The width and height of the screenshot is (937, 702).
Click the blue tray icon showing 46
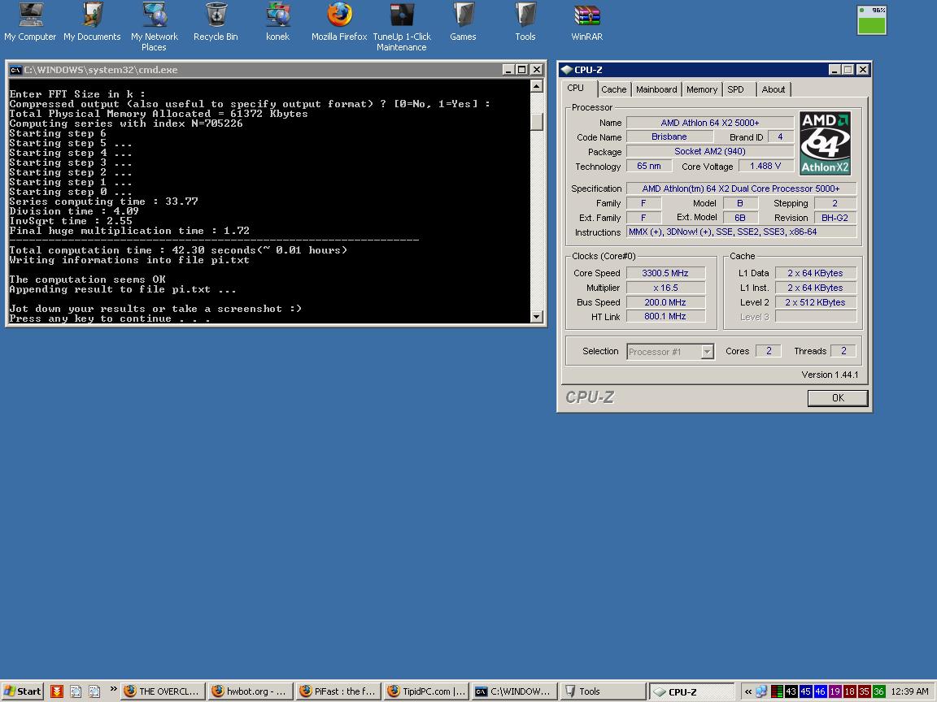coord(820,691)
